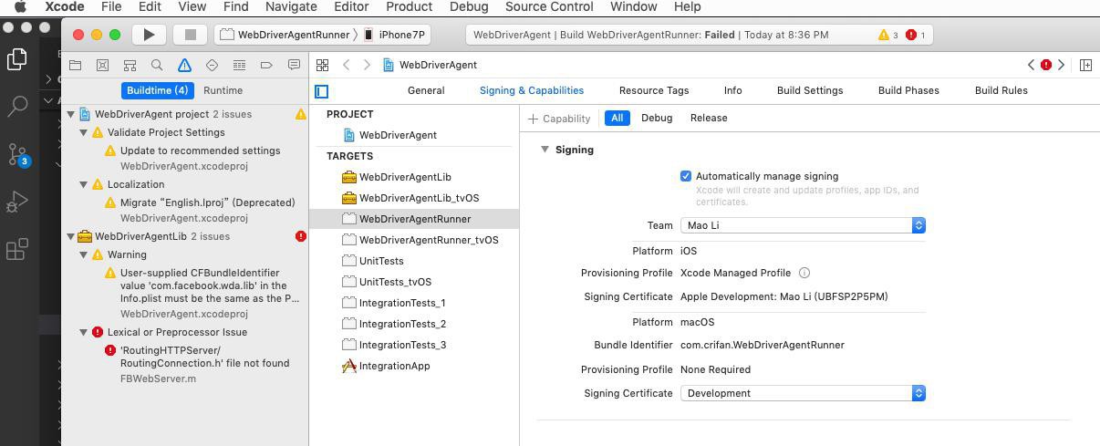Open Signing Certificate Development dropdown
The width and height of the screenshot is (1100, 446).
tap(803, 393)
